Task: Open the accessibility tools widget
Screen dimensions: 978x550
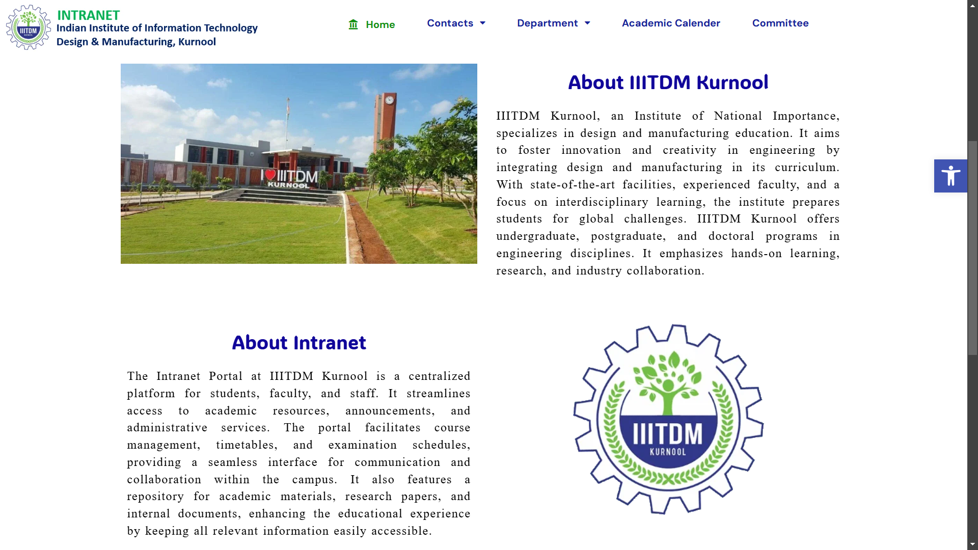Action: click(x=950, y=176)
